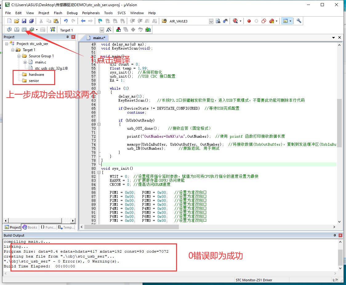Click incremental find binoculars arrow icon
The width and height of the screenshot is (346, 285).
coord(225,21)
